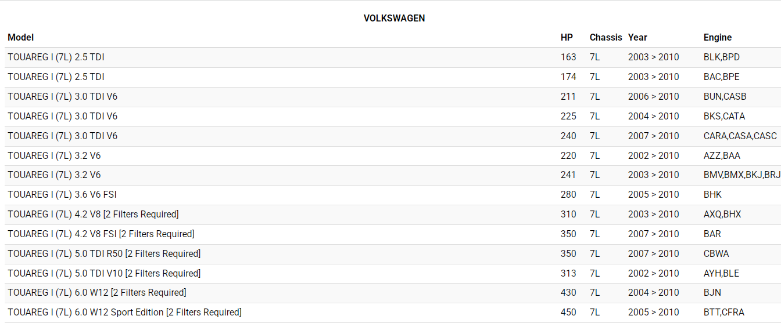The image size is (781, 323).
Task: Click the VOLKSWAGEN table title
Action: click(394, 18)
